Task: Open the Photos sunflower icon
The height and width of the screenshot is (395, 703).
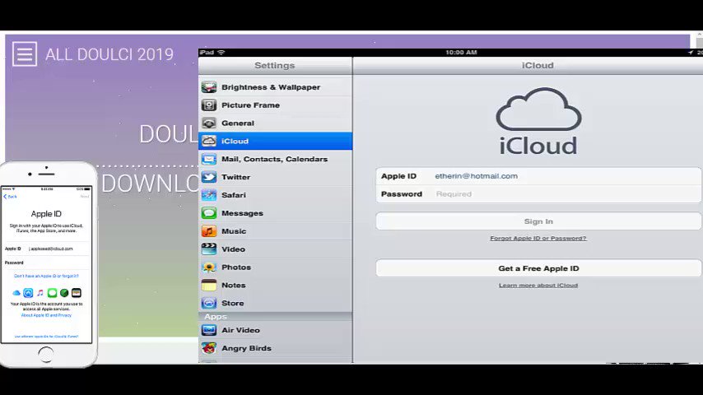Action: [x=209, y=267]
